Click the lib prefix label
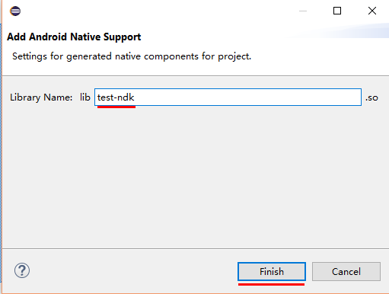This screenshot has height=294, width=389. click(85, 97)
